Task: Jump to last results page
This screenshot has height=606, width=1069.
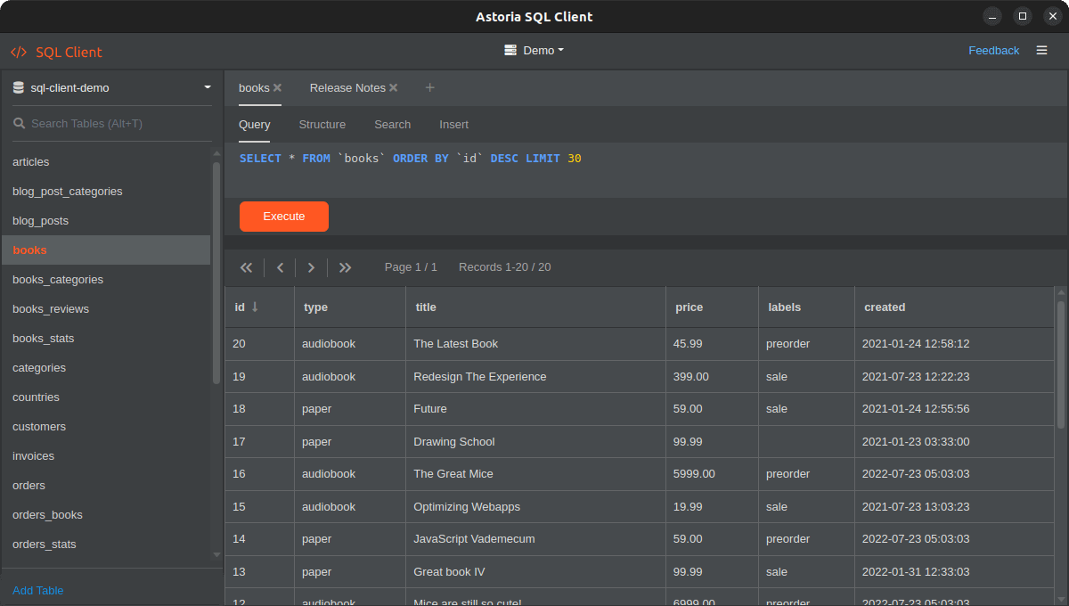Action: point(345,267)
